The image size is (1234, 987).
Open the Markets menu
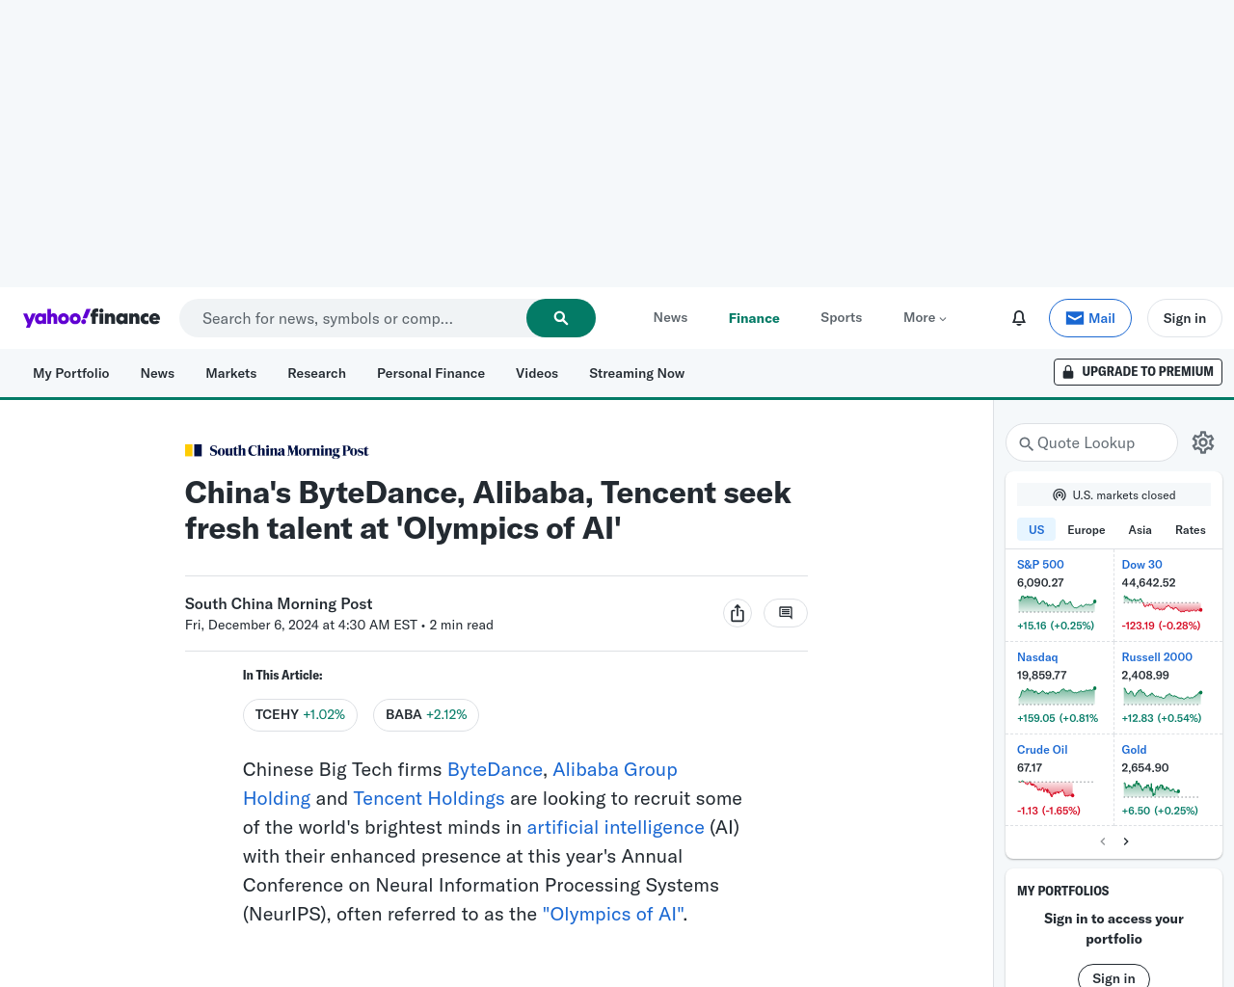(x=231, y=373)
